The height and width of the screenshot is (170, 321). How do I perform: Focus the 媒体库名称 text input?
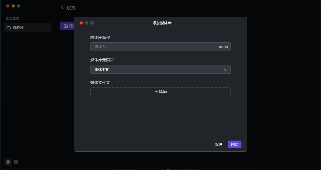coord(154,47)
